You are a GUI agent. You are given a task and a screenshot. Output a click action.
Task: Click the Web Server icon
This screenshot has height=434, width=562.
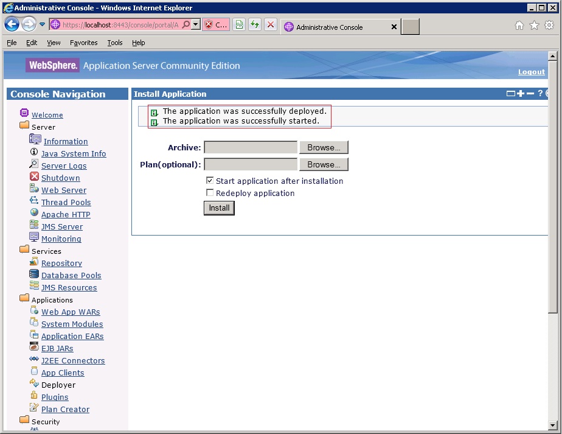tap(35, 188)
